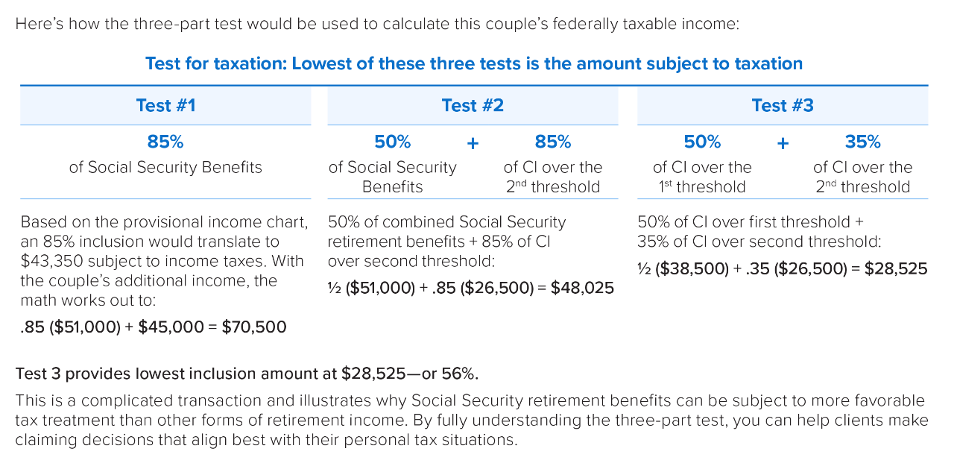Image resolution: width=954 pixels, height=469 pixels.
Task: Click the 85% figure under Test #2
Action: pos(553,142)
